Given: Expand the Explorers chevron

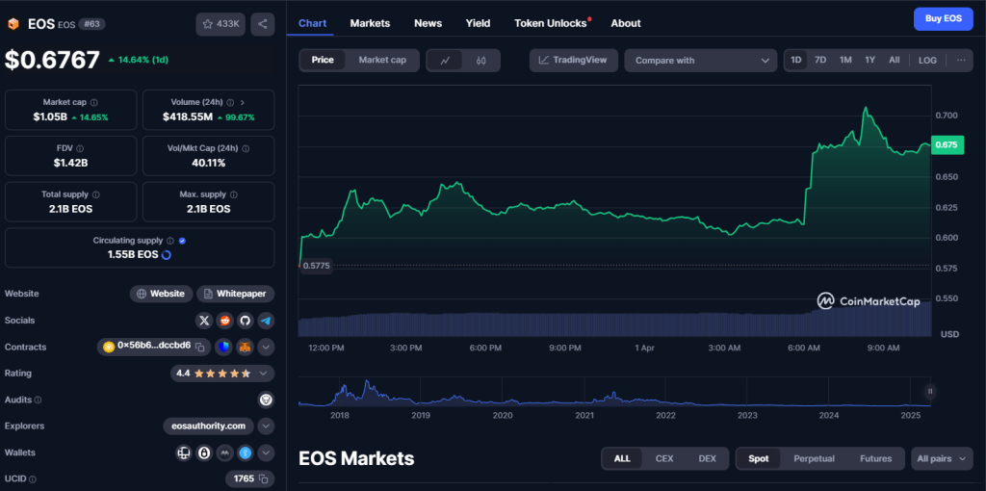Looking at the screenshot, I should point(266,426).
